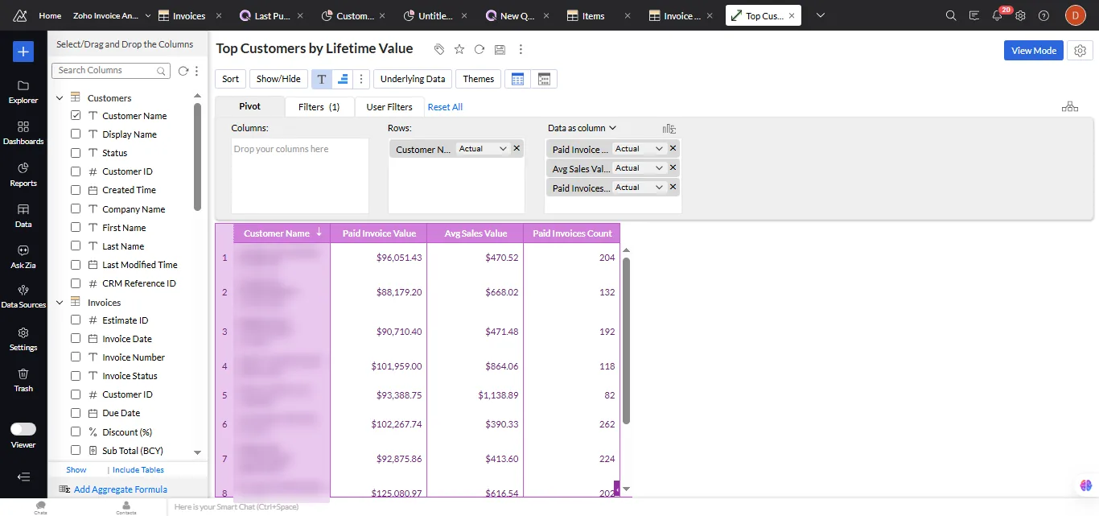Image resolution: width=1099 pixels, height=516 pixels.
Task: Collapse the left sidebar with arrow icon
Action: 23,477
